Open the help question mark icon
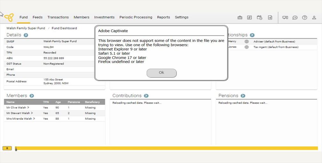 (304, 18)
